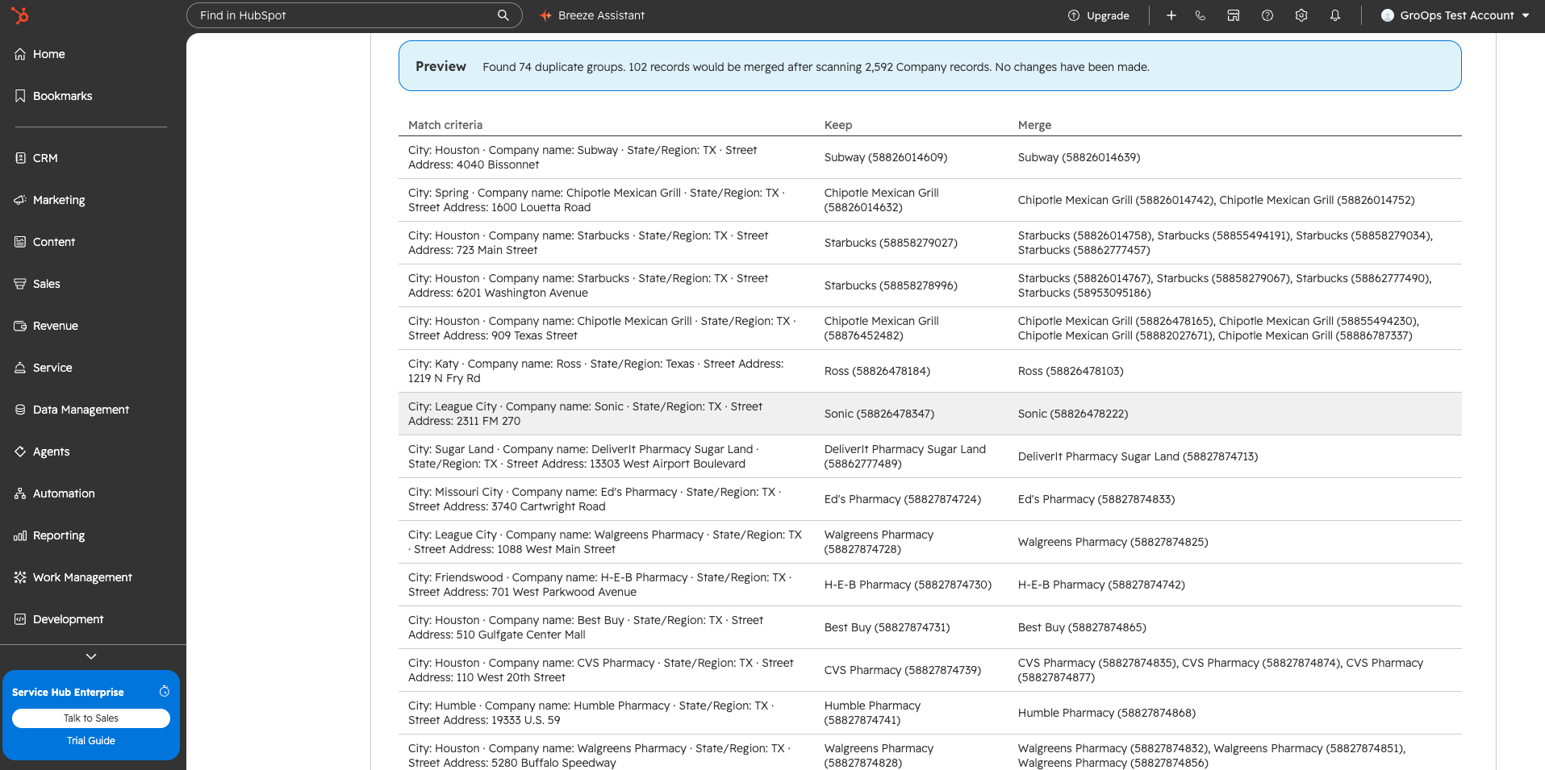Image resolution: width=1545 pixels, height=770 pixels.
Task: Focus the Find in HubSpot search field
Action: point(354,15)
